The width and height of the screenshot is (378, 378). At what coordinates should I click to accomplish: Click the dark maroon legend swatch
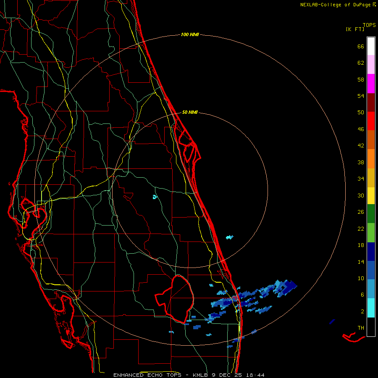click(x=371, y=102)
